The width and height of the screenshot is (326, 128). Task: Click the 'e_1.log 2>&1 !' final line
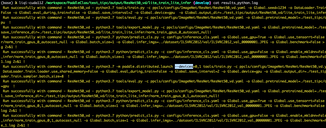15,125
